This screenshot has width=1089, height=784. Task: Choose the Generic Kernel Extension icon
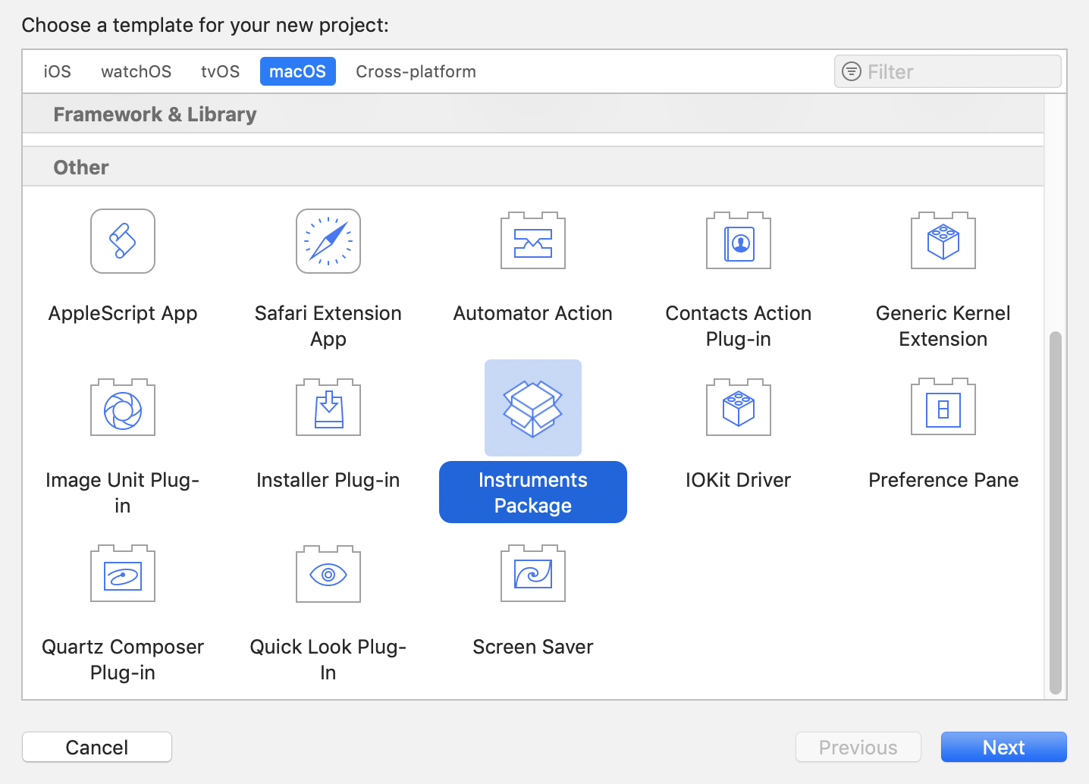pyautogui.click(x=943, y=241)
